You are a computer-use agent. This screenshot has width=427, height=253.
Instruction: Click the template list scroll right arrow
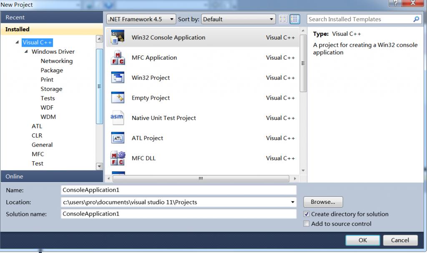tap(295, 179)
